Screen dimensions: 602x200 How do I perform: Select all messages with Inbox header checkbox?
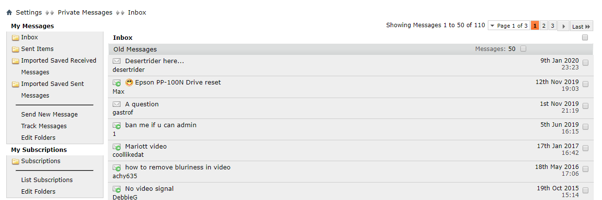click(585, 37)
